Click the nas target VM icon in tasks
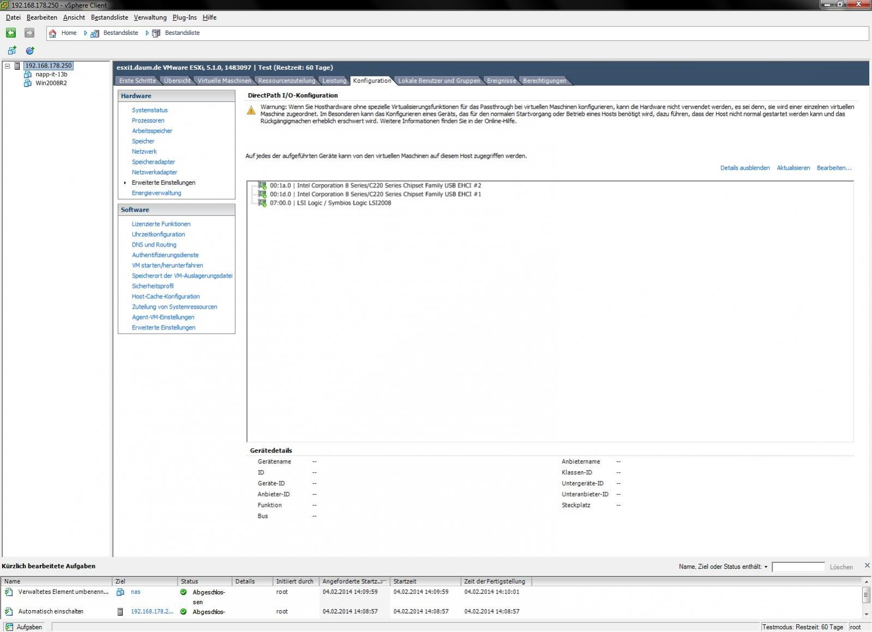This screenshot has width=872, height=632. [x=121, y=592]
